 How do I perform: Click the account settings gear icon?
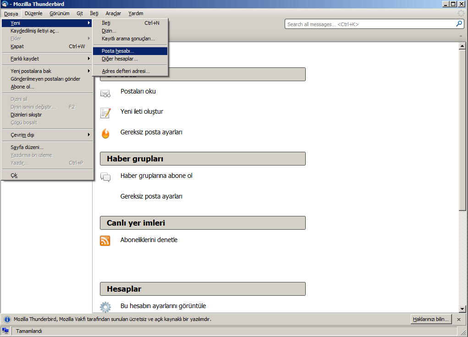point(105,307)
